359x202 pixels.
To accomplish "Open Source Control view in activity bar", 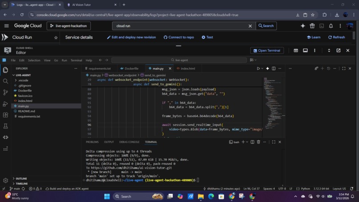I will tap(5, 92).
